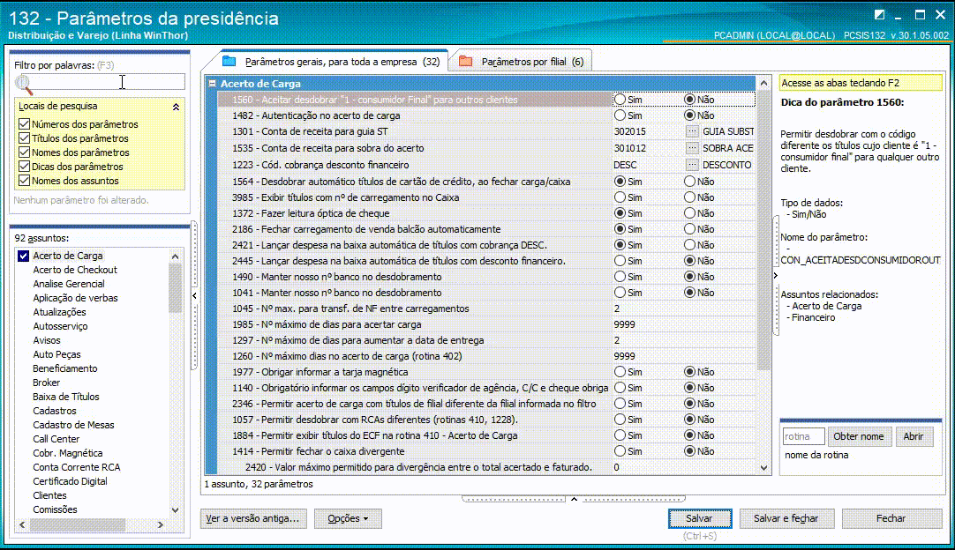Open lookup button for Cód. cobrança desconto financeiro
The image size is (955, 550).
(x=691, y=164)
